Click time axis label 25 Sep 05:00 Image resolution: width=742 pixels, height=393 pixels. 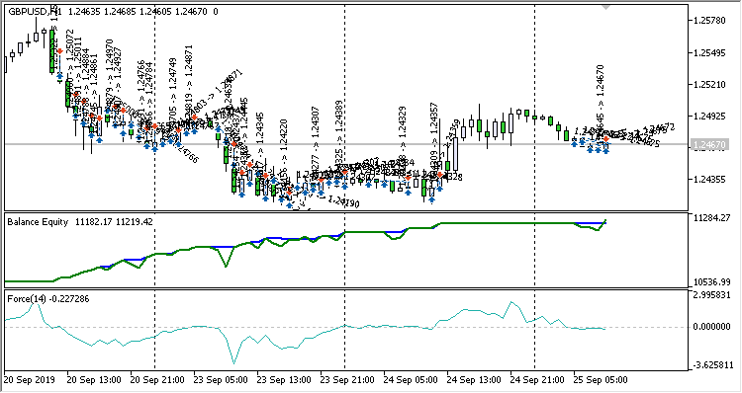tap(601, 380)
